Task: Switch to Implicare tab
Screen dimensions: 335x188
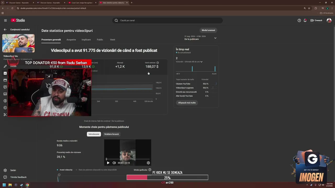Action: (x=86, y=40)
